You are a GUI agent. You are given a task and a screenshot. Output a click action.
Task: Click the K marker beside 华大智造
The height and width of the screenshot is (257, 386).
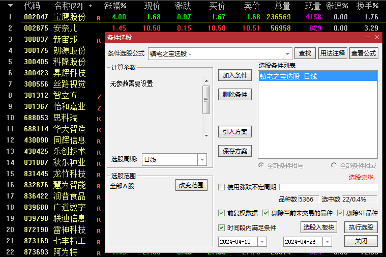pos(99,130)
